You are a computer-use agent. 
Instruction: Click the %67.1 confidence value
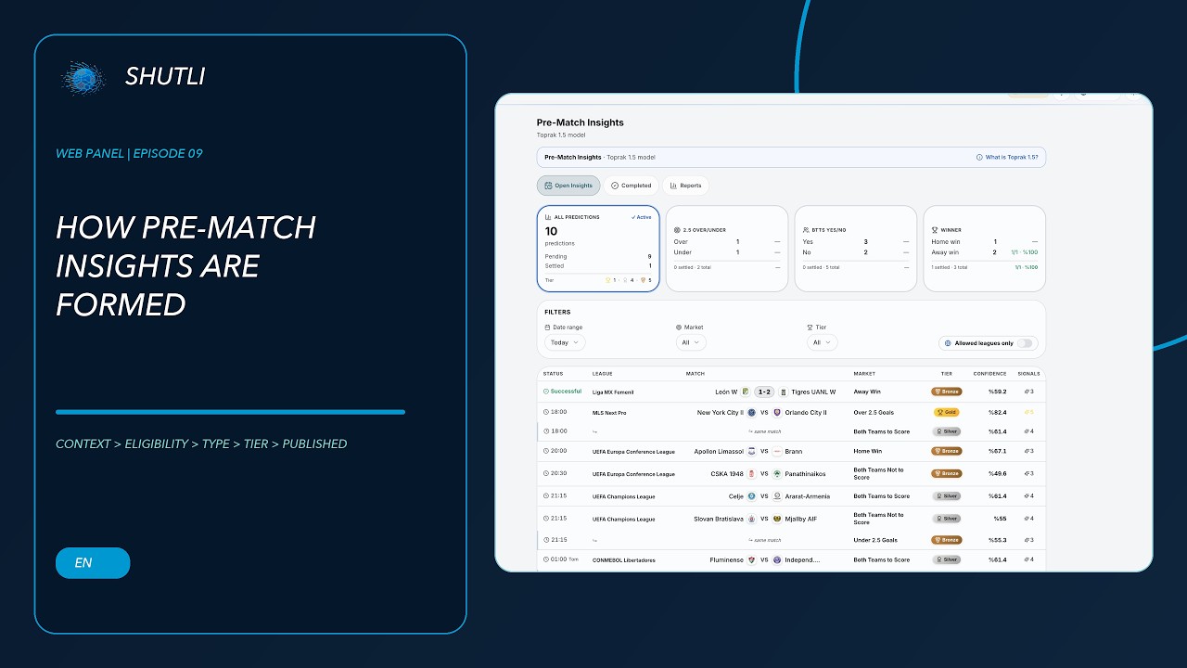click(x=997, y=452)
